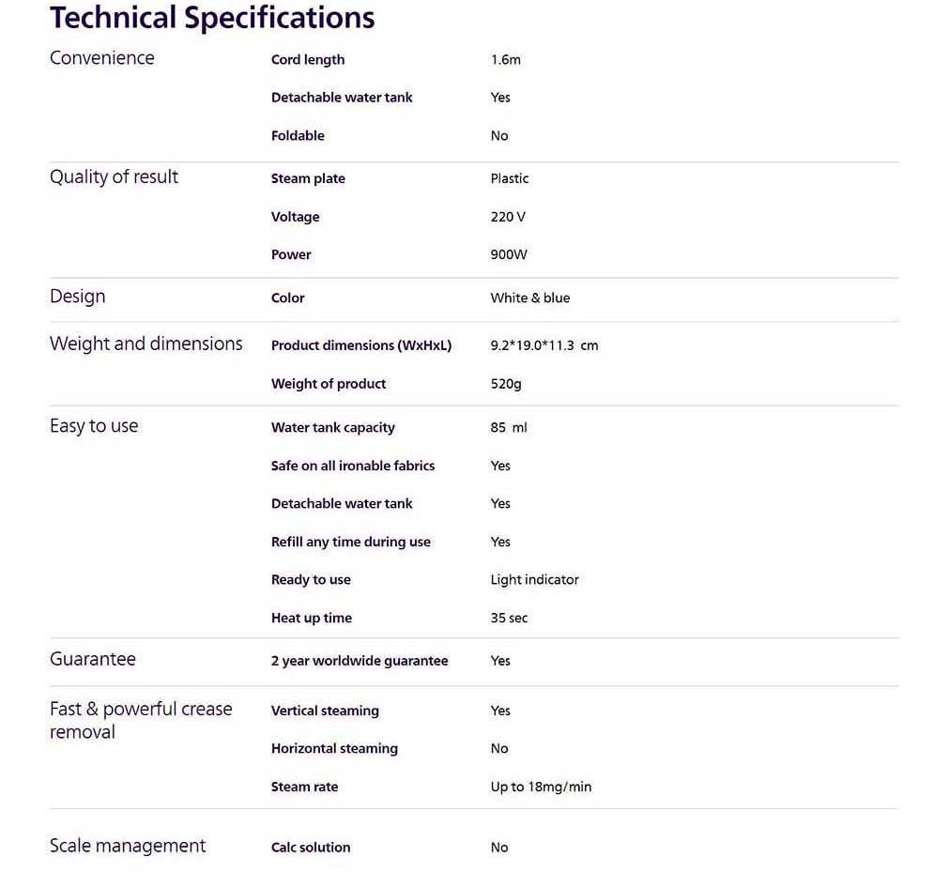The height and width of the screenshot is (872, 934).
Task: Click the Technical Specifications heading
Action: (212, 17)
